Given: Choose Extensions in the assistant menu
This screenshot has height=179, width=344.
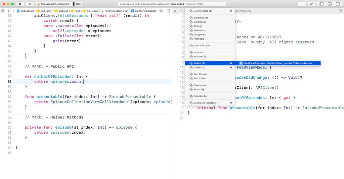Looking at the screenshot, I should (x=210, y=30).
